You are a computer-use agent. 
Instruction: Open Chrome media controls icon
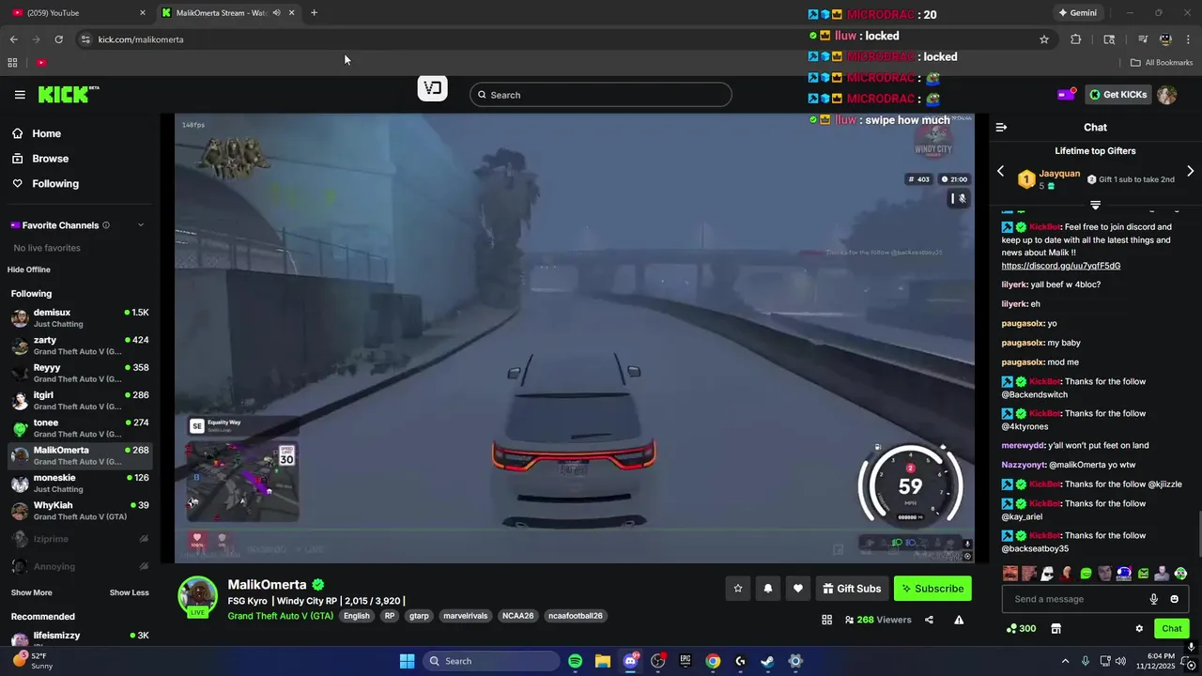(1143, 39)
